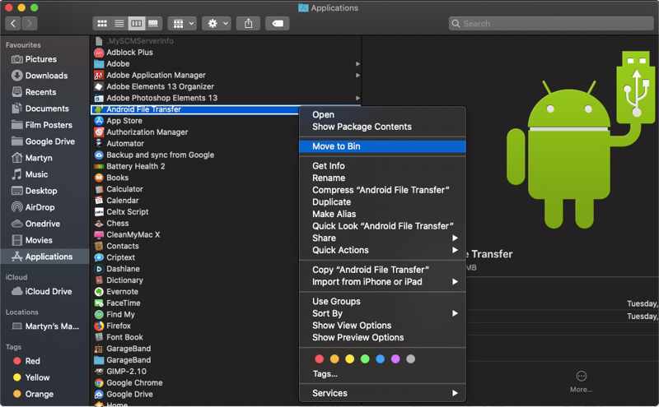Choose Show Preview Options
Image resolution: width=659 pixels, height=407 pixels.
382,338
